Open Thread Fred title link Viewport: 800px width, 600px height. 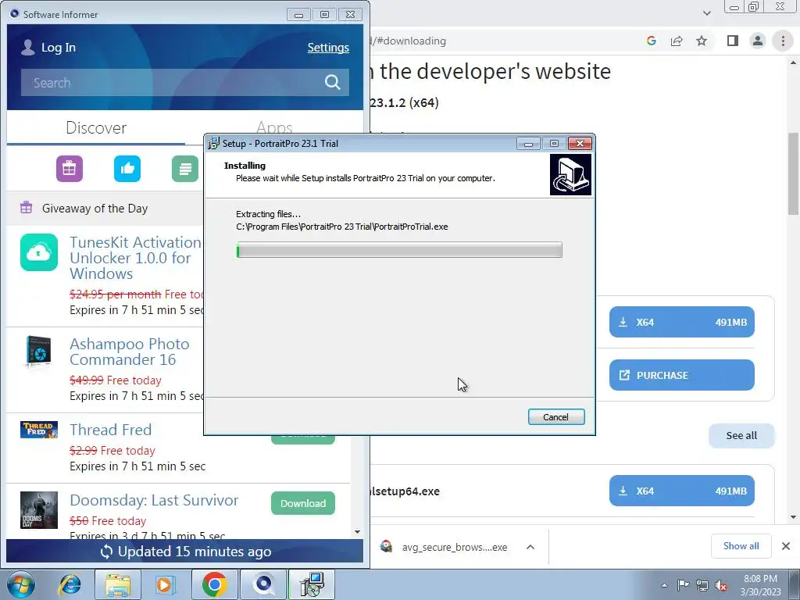(x=110, y=430)
